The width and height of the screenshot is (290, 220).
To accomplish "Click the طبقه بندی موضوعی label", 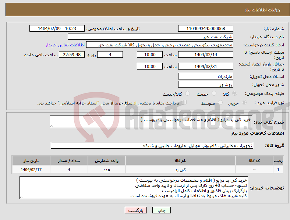I will click(265, 93).
